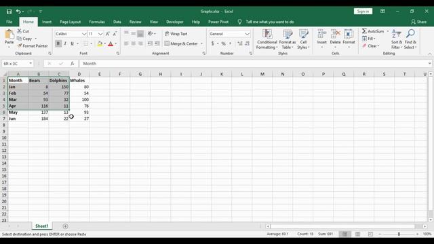Open Conditional Formatting menu
Screen dimensions: 434x244
[267, 39]
